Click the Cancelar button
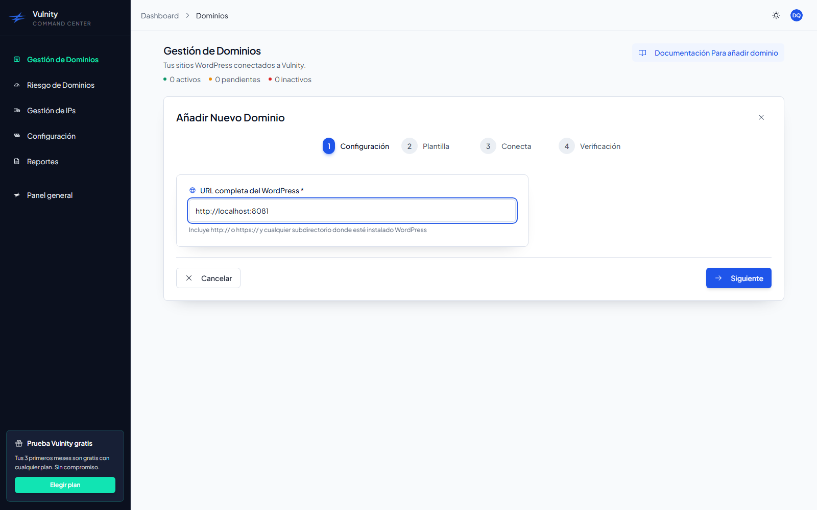The height and width of the screenshot is (510, 817). click(208, 278)
